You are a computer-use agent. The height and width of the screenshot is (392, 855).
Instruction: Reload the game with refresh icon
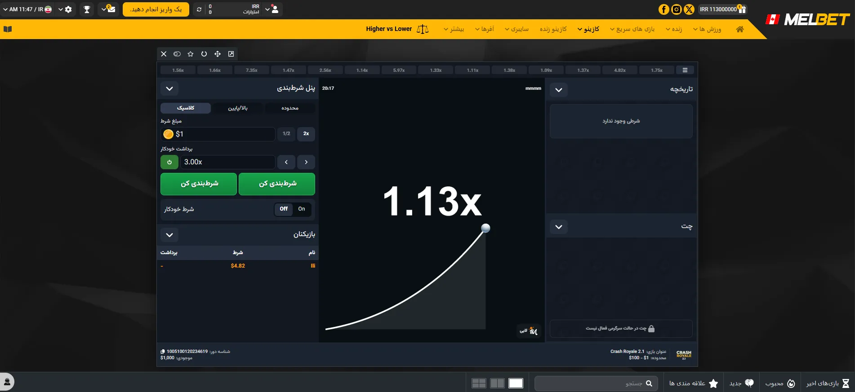tap(204, 54)
